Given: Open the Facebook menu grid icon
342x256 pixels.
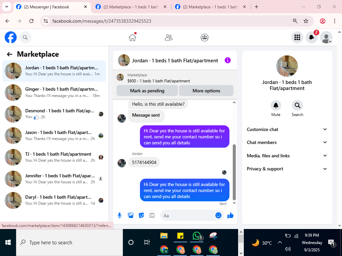Looking at the screenshot, I should 297,37.
